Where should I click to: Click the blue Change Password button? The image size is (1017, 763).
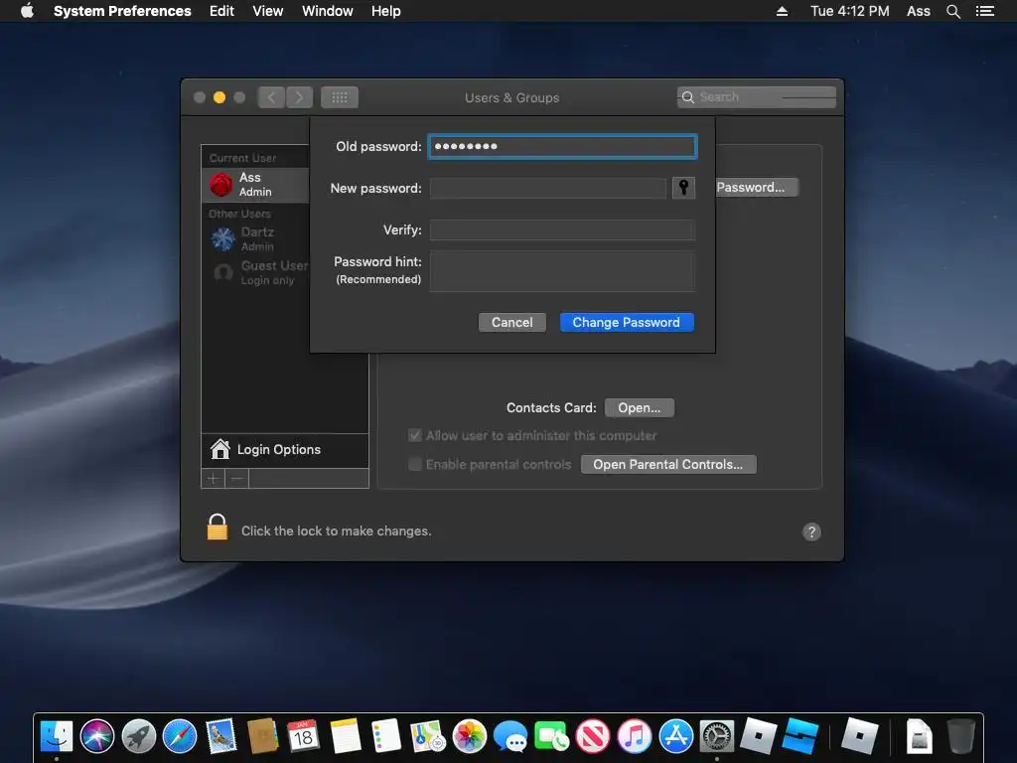tap(627, 323)
